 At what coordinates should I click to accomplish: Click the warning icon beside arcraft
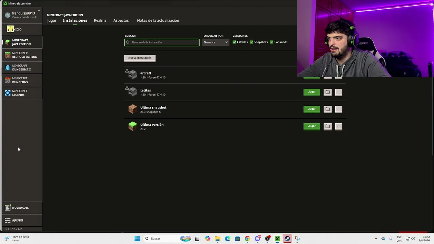pyautogui.click(x=127, y=71)
